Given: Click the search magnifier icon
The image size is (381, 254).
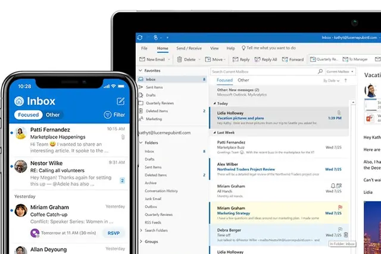Looking at the screenshot, I should pos(320,71).
